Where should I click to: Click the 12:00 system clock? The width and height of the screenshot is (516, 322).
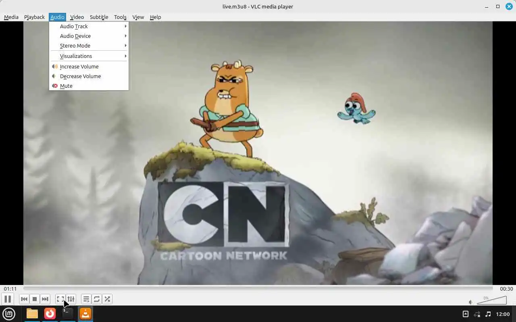[503, 314]
